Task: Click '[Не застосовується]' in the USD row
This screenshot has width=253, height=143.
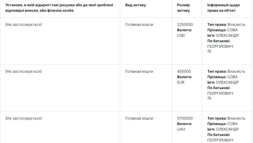Action: pyautogui.click(x=23, y=24)
